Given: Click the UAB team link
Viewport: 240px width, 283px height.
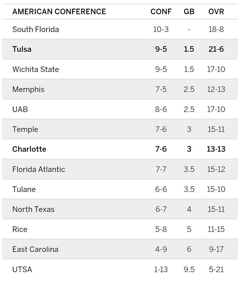Looking at the screenshot, I should 20,109.
